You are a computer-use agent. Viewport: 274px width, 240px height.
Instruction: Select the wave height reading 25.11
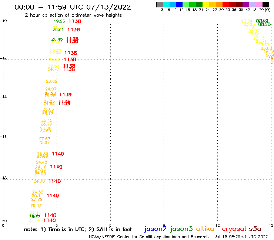click(37, 196)
